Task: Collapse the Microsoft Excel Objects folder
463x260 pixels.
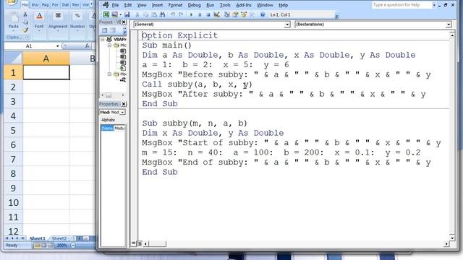Action: (109, 45)
